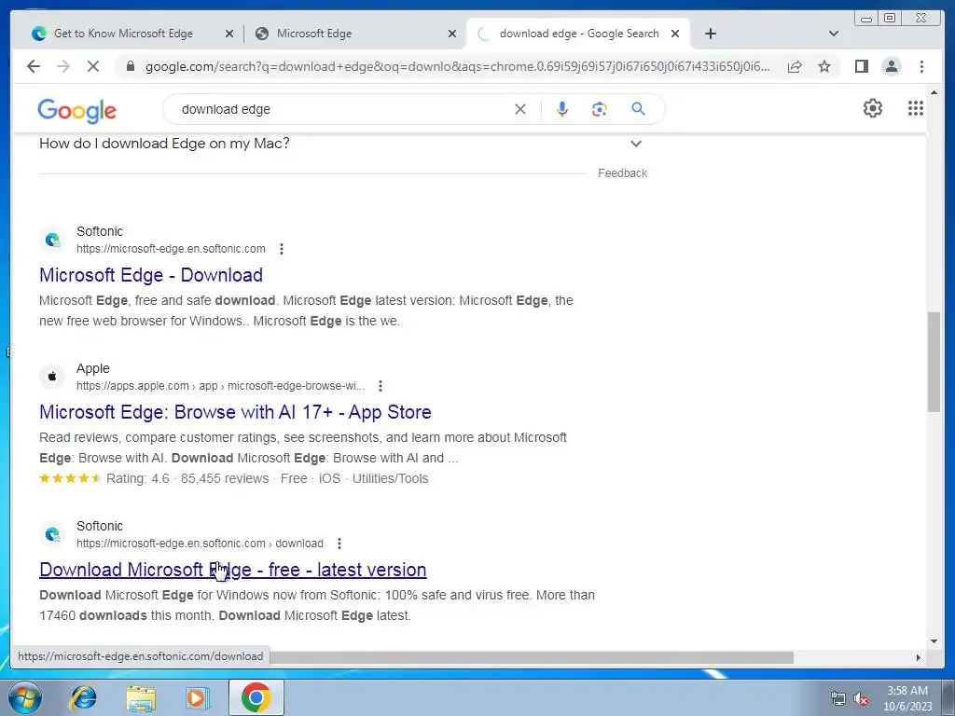Open Microsoft Edge: Browse with AI App Store link
The height and width of the screenshot is (716, 955).
(235, 412)
